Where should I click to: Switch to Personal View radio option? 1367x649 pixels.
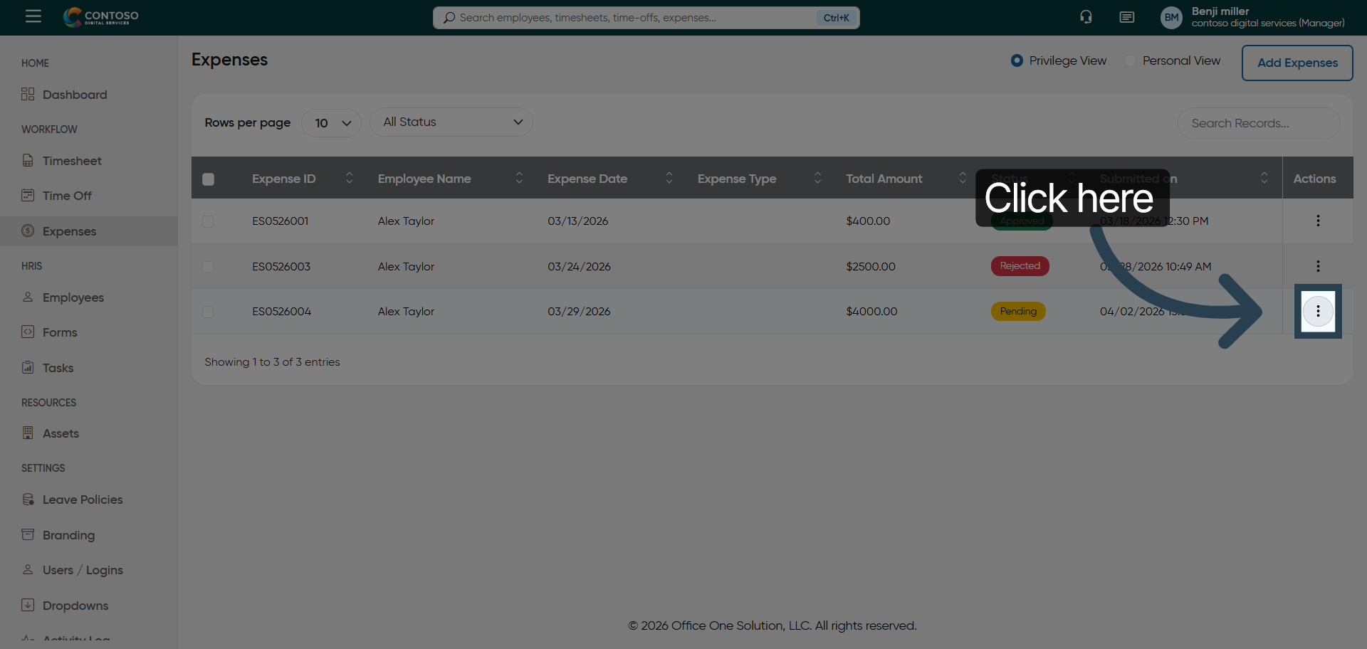tap(1131, 61)
